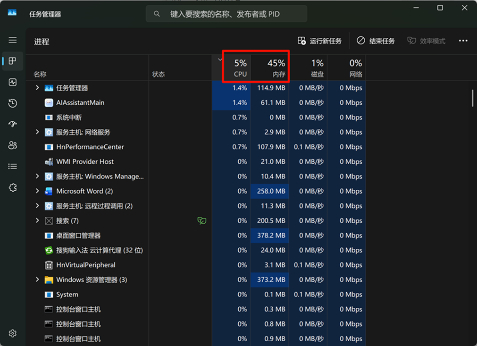This screenshot has height=346, width=477.
Task: Open Task Manager settings gear
Action: click(x=13, y=333)
